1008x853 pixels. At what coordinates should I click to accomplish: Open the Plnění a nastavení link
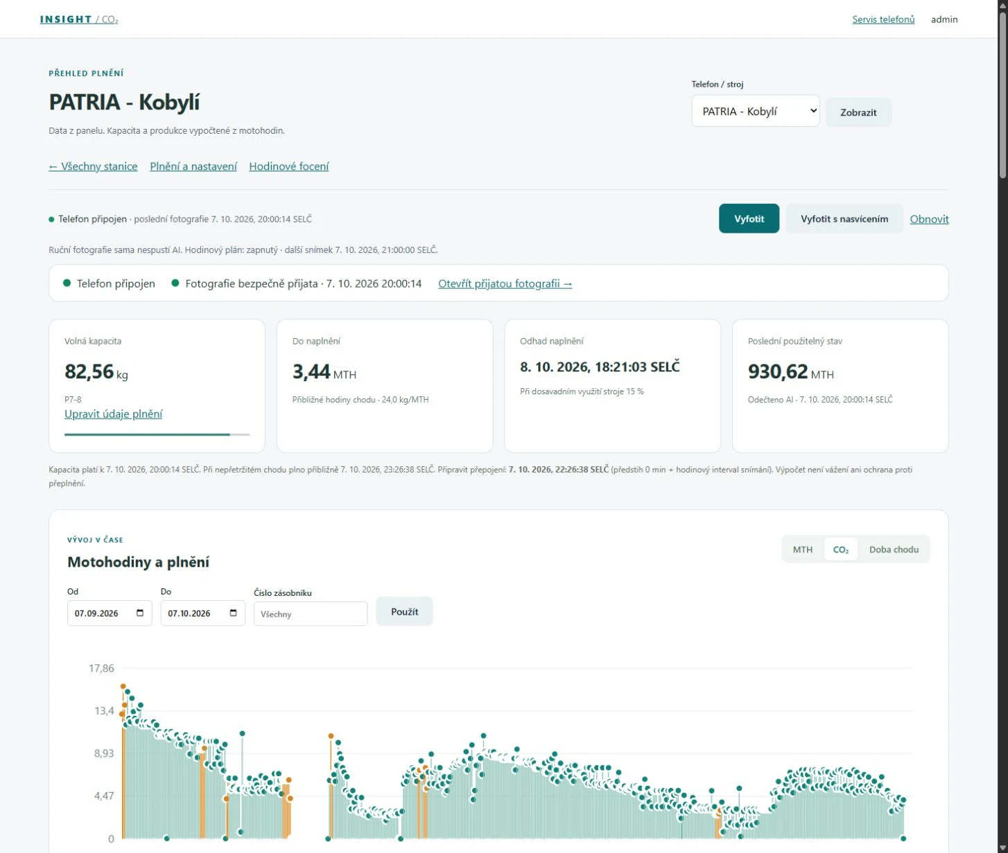pos(193,166)
